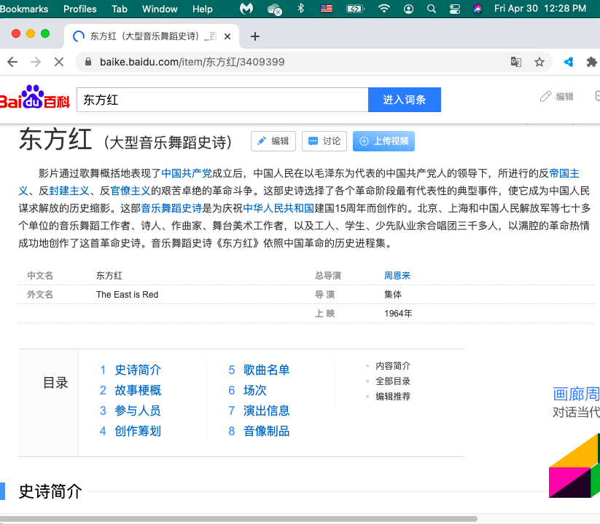Image resolution: width=600 pixels, height=524 pixels.
Task: Open the 周恩来 director link
Action: 397,275
